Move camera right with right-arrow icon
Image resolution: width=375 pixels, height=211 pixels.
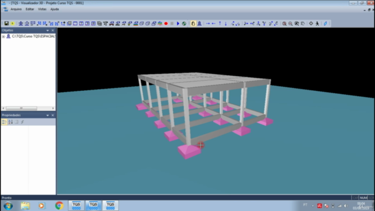tap(207, 23)
